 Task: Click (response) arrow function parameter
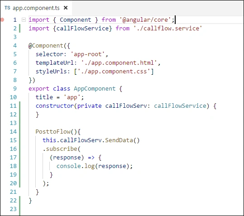pos(67,158)
